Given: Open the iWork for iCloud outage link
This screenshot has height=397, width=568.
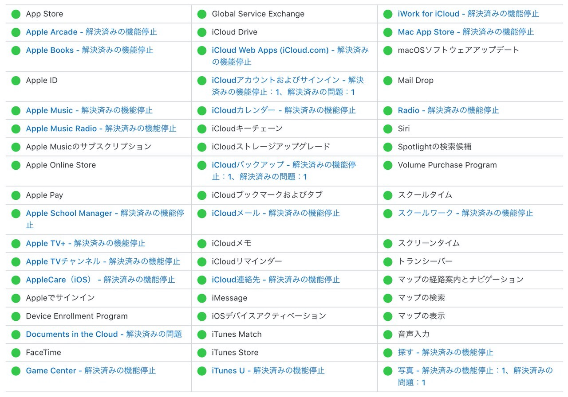Looking at the screenshot, I should 469,14.
